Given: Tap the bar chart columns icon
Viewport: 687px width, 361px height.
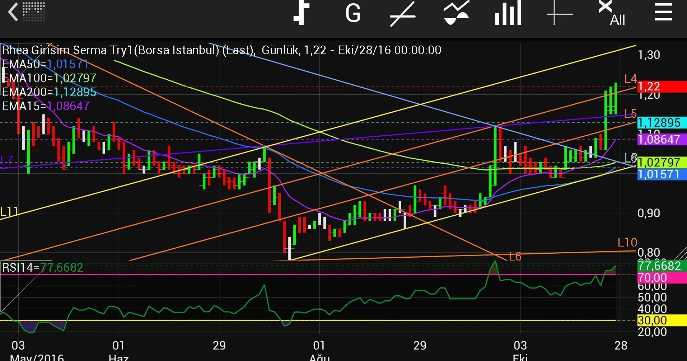Looking at the screenshot, I should 508,14.
